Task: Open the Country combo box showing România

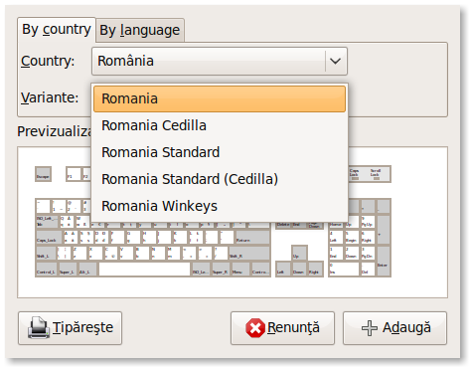Action: coord(220,61)
